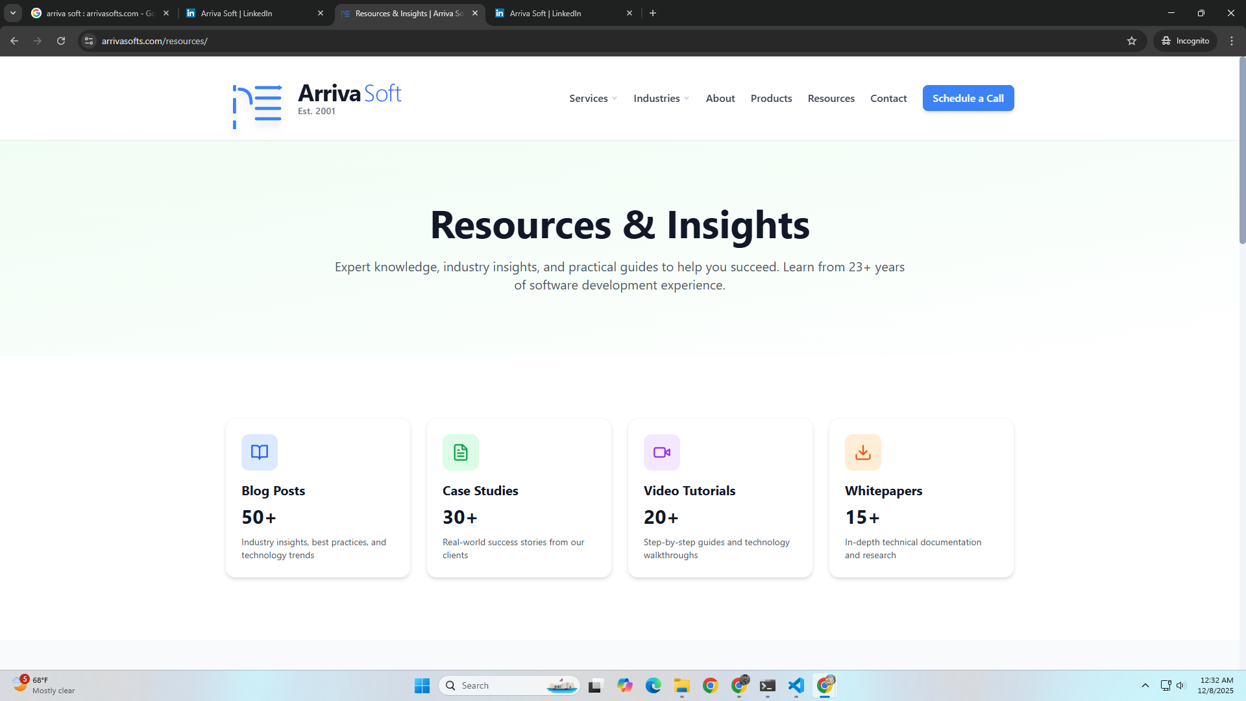Show hidden system tray icons

point(1145,685)
